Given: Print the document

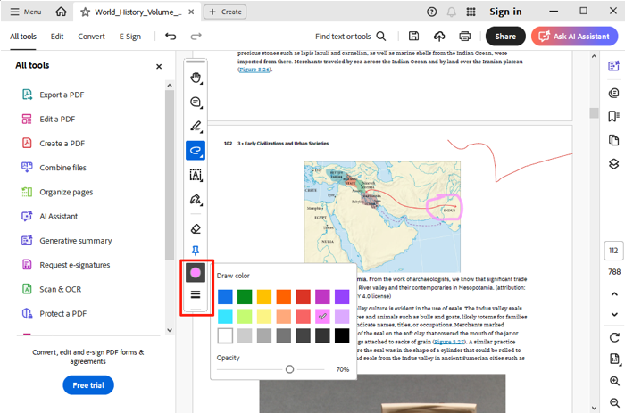Looking at the screenshot, I should [465, 37].
